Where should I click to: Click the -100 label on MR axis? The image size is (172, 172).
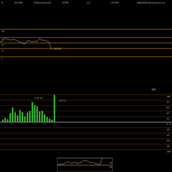[169, 152]
